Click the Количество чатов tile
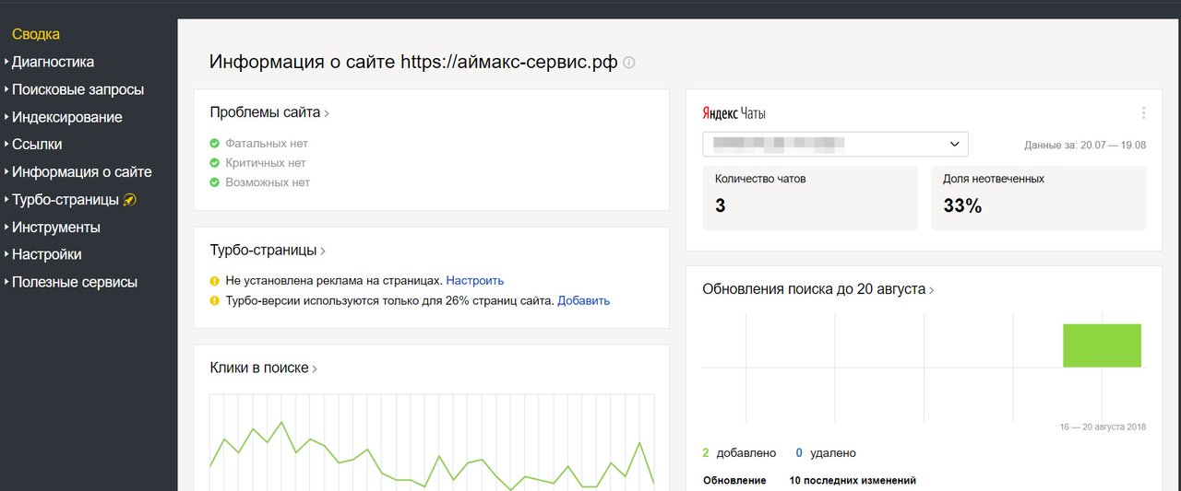 [810, 198]
